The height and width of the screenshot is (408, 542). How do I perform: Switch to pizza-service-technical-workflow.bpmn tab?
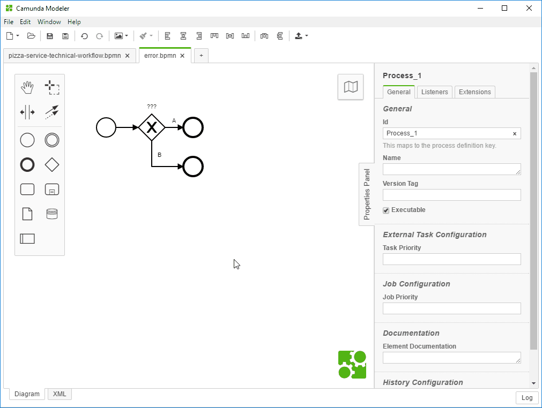tap(65, 56)
